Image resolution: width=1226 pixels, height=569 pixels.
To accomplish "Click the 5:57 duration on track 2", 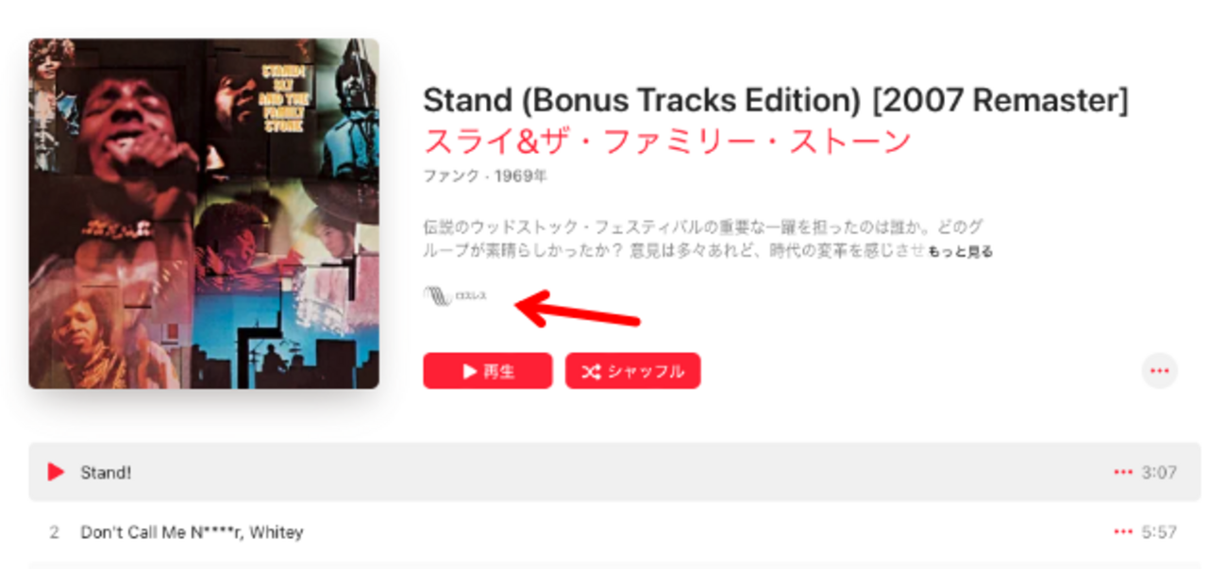I will pyautogui.click(x=1159, y=532).
